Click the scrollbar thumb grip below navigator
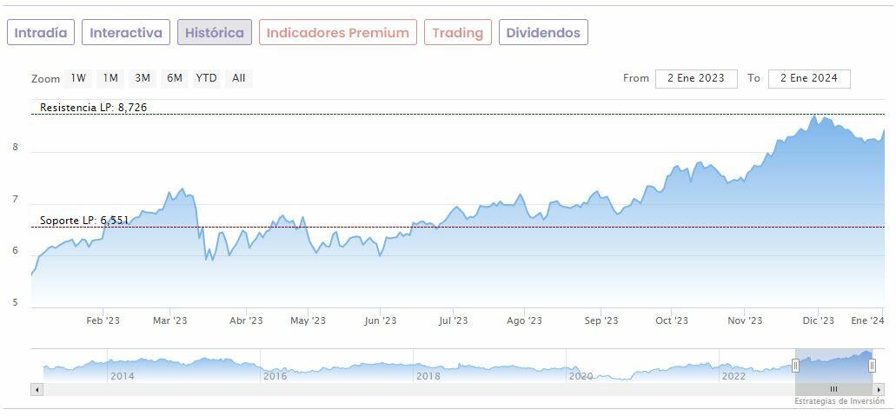The image size is (896, 416). (x=833, y=389)
